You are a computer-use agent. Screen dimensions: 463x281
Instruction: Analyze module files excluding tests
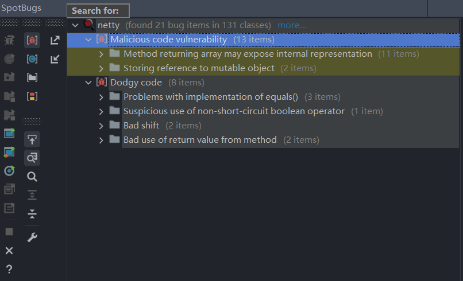[x=9, y=96]
